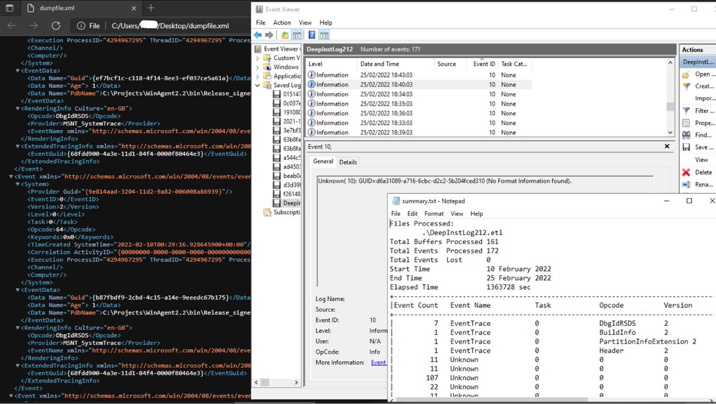Collapse EventData node containing Guid ef7bcf1c
The image size is (716, 404).
click(18, 70)
